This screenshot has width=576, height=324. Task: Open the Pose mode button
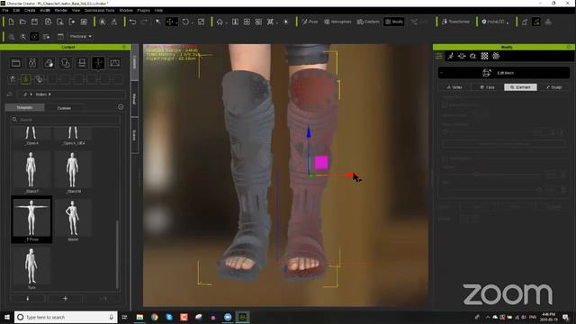(x=310, y=22)
